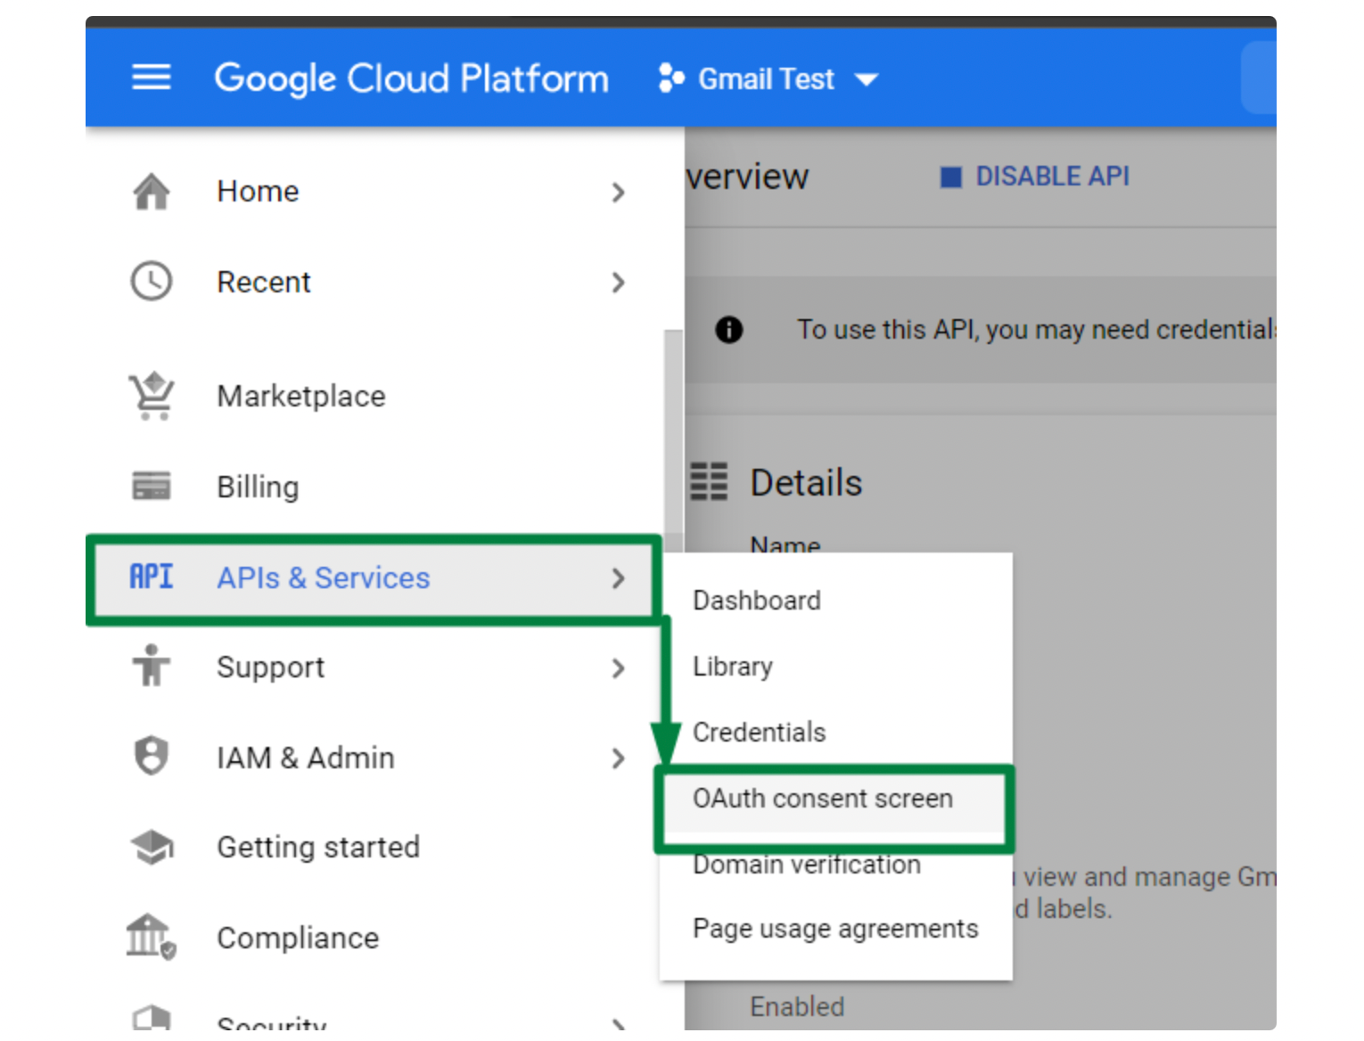This screenshot has height=1041, width=1364.
Task: Click the Marketplace cart icon
Action: 152,396
